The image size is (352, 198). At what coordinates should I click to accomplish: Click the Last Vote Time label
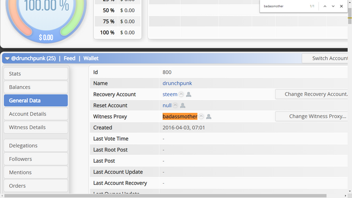pos(111,139)
